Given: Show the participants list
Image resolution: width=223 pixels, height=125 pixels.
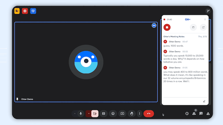Looking at the screenshot, I should click(194, 114).
